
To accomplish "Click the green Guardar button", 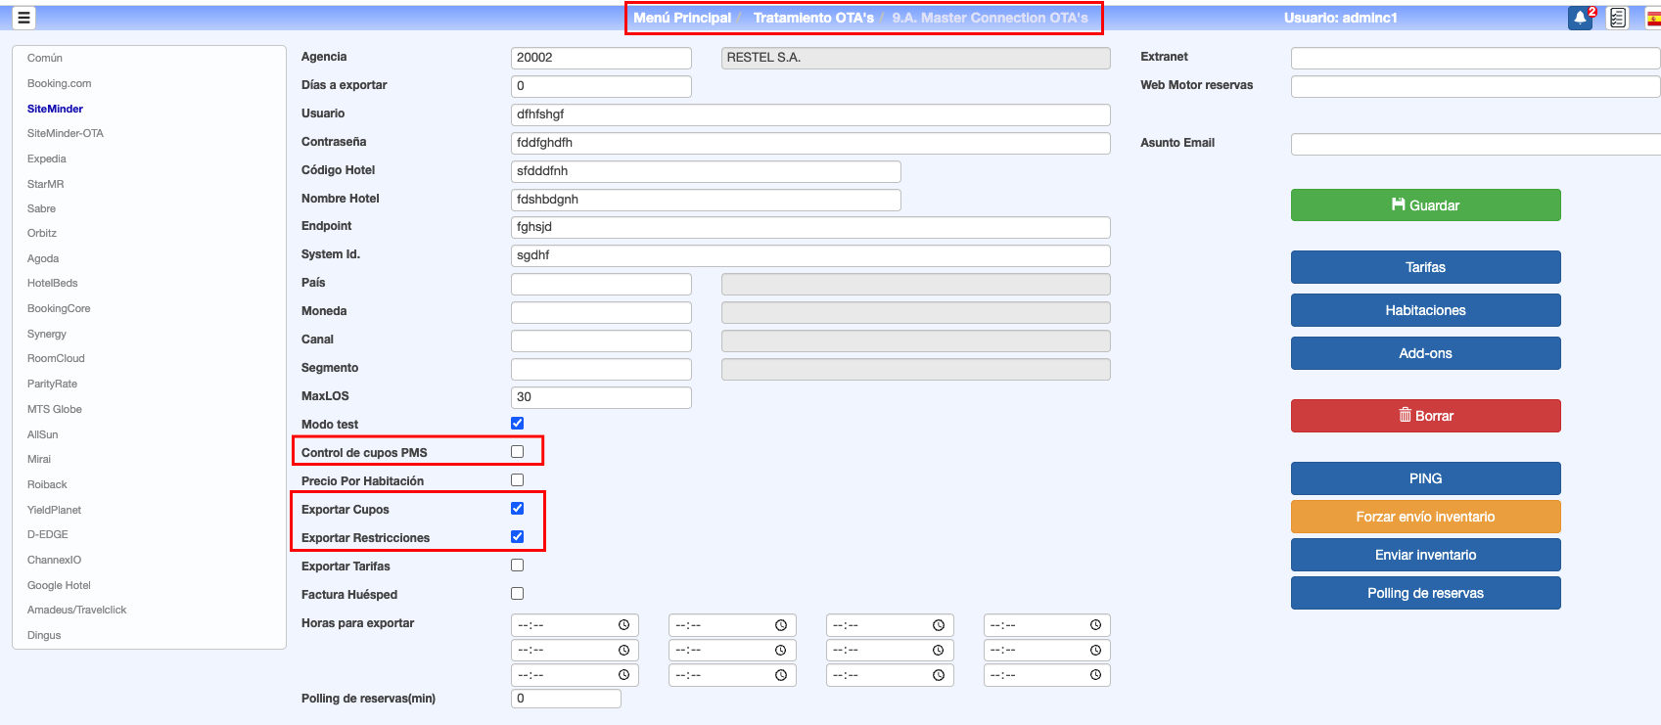I will click(x=1425, y=205).
